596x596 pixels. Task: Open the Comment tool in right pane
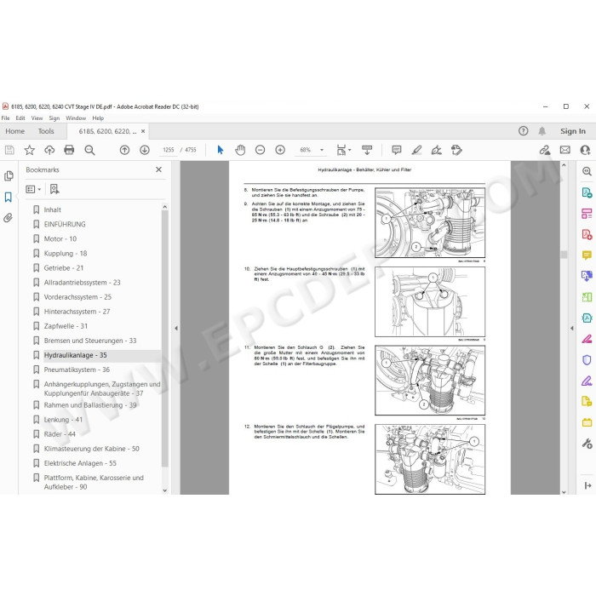pyautogui.click(x=587, y=255)
